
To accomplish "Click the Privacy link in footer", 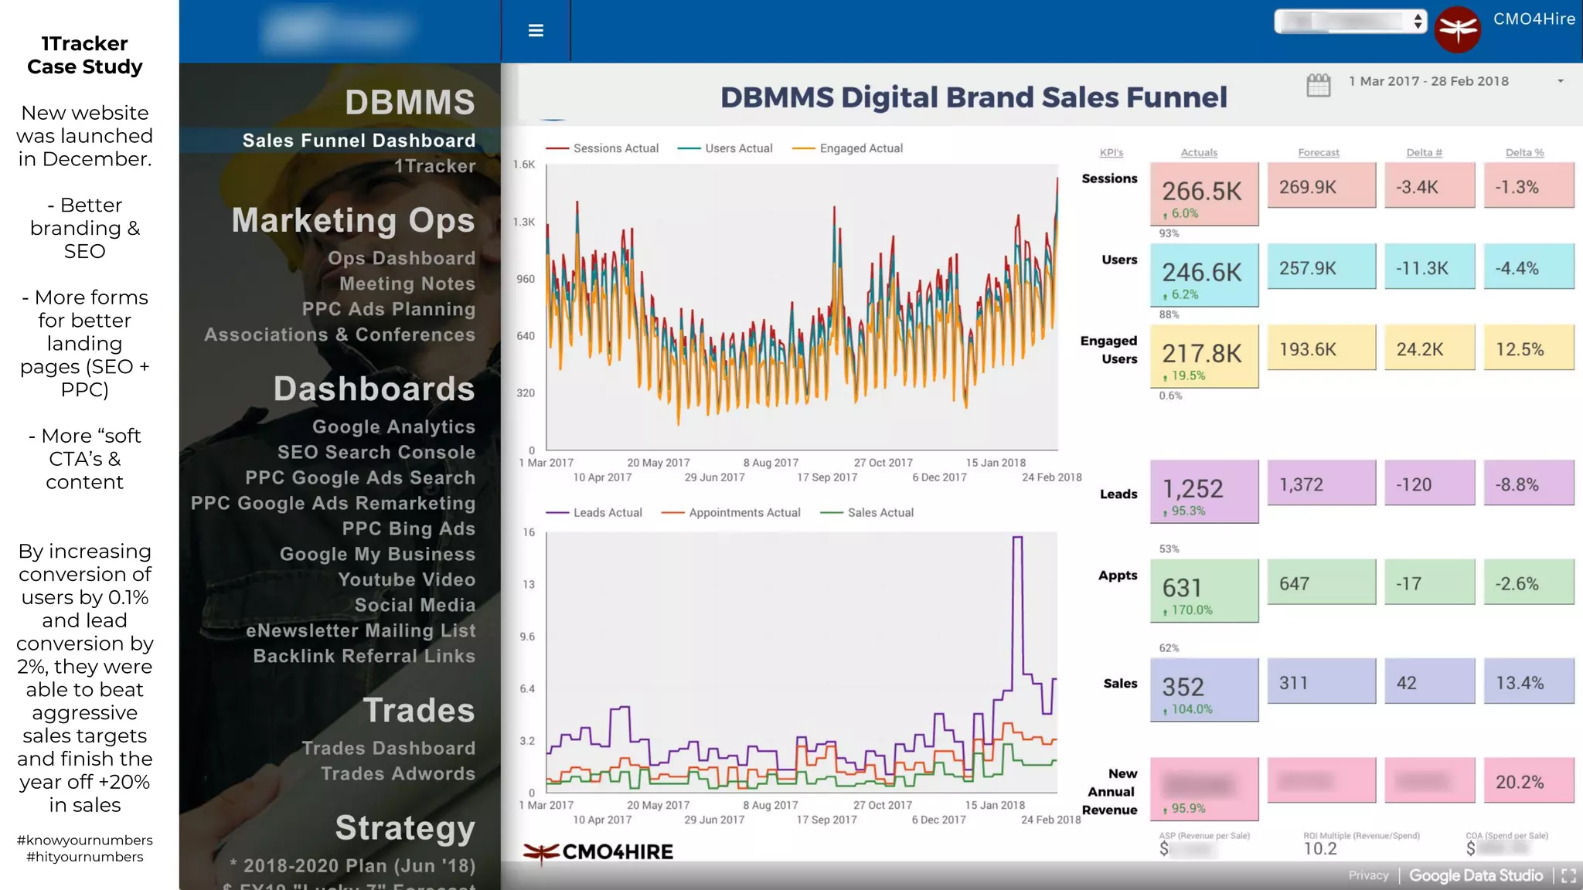I will 1368,875.
